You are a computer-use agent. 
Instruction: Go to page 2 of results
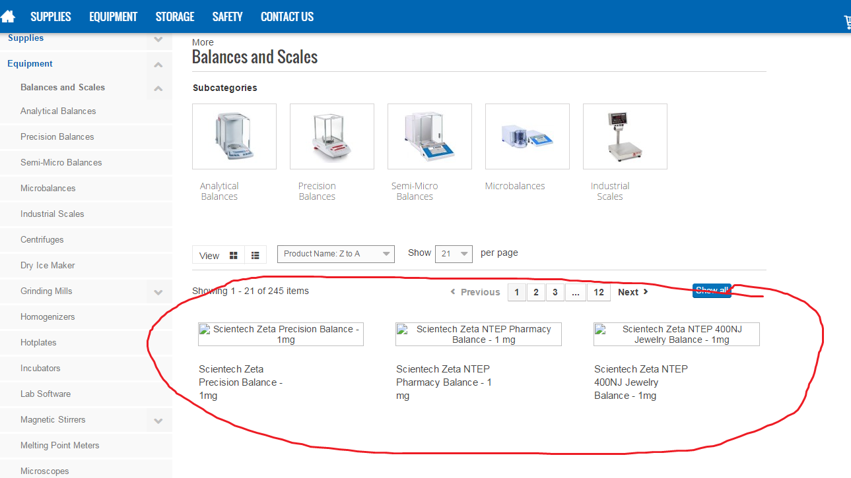point(536,292)
